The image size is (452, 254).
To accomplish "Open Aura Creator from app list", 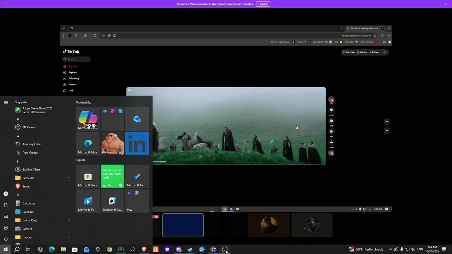I will 42,152.
